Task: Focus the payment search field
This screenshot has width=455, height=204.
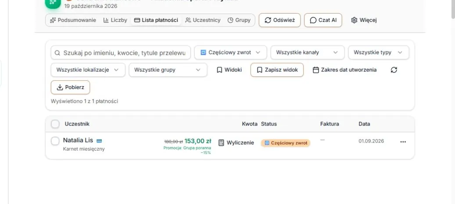Action: click(121, 53)
